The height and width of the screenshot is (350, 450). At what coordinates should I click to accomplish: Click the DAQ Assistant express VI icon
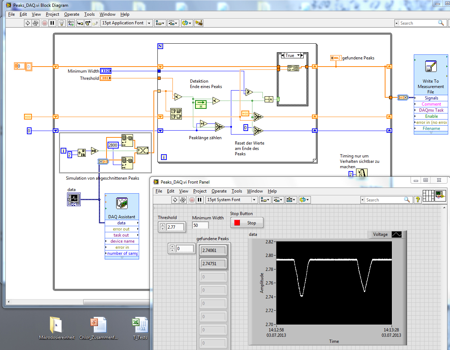click(x=122, y=203)
